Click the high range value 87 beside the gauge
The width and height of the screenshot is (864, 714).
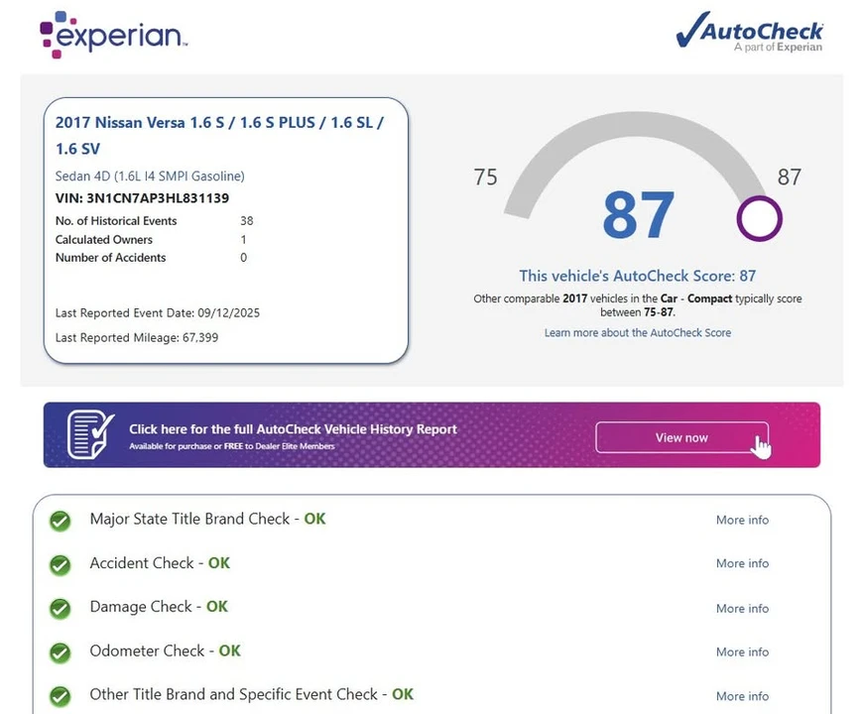coord(789,177)
